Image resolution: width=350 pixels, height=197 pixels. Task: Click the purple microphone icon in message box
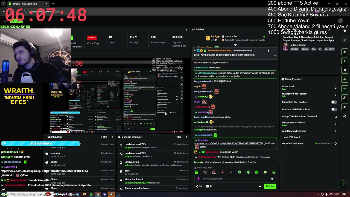coord(198,179)
